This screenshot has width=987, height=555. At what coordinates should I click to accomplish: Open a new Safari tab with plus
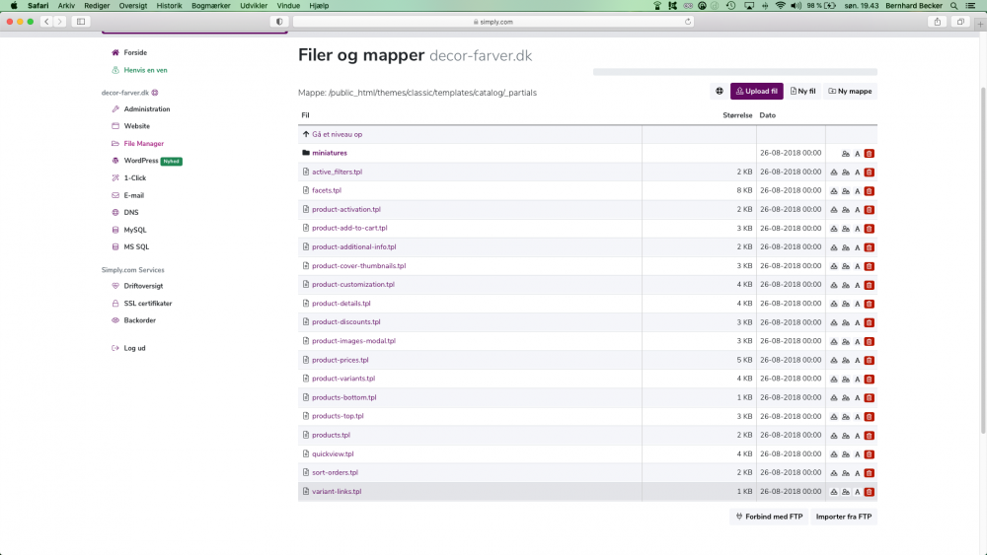pyautogui.click(x=980, y=24)
